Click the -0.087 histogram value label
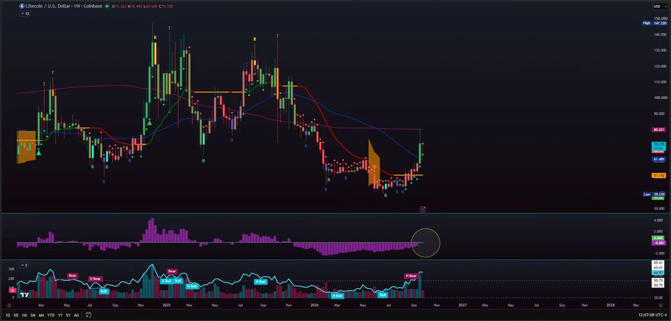The height and width of the screenshot is (321, 671). tap(659, 243)
